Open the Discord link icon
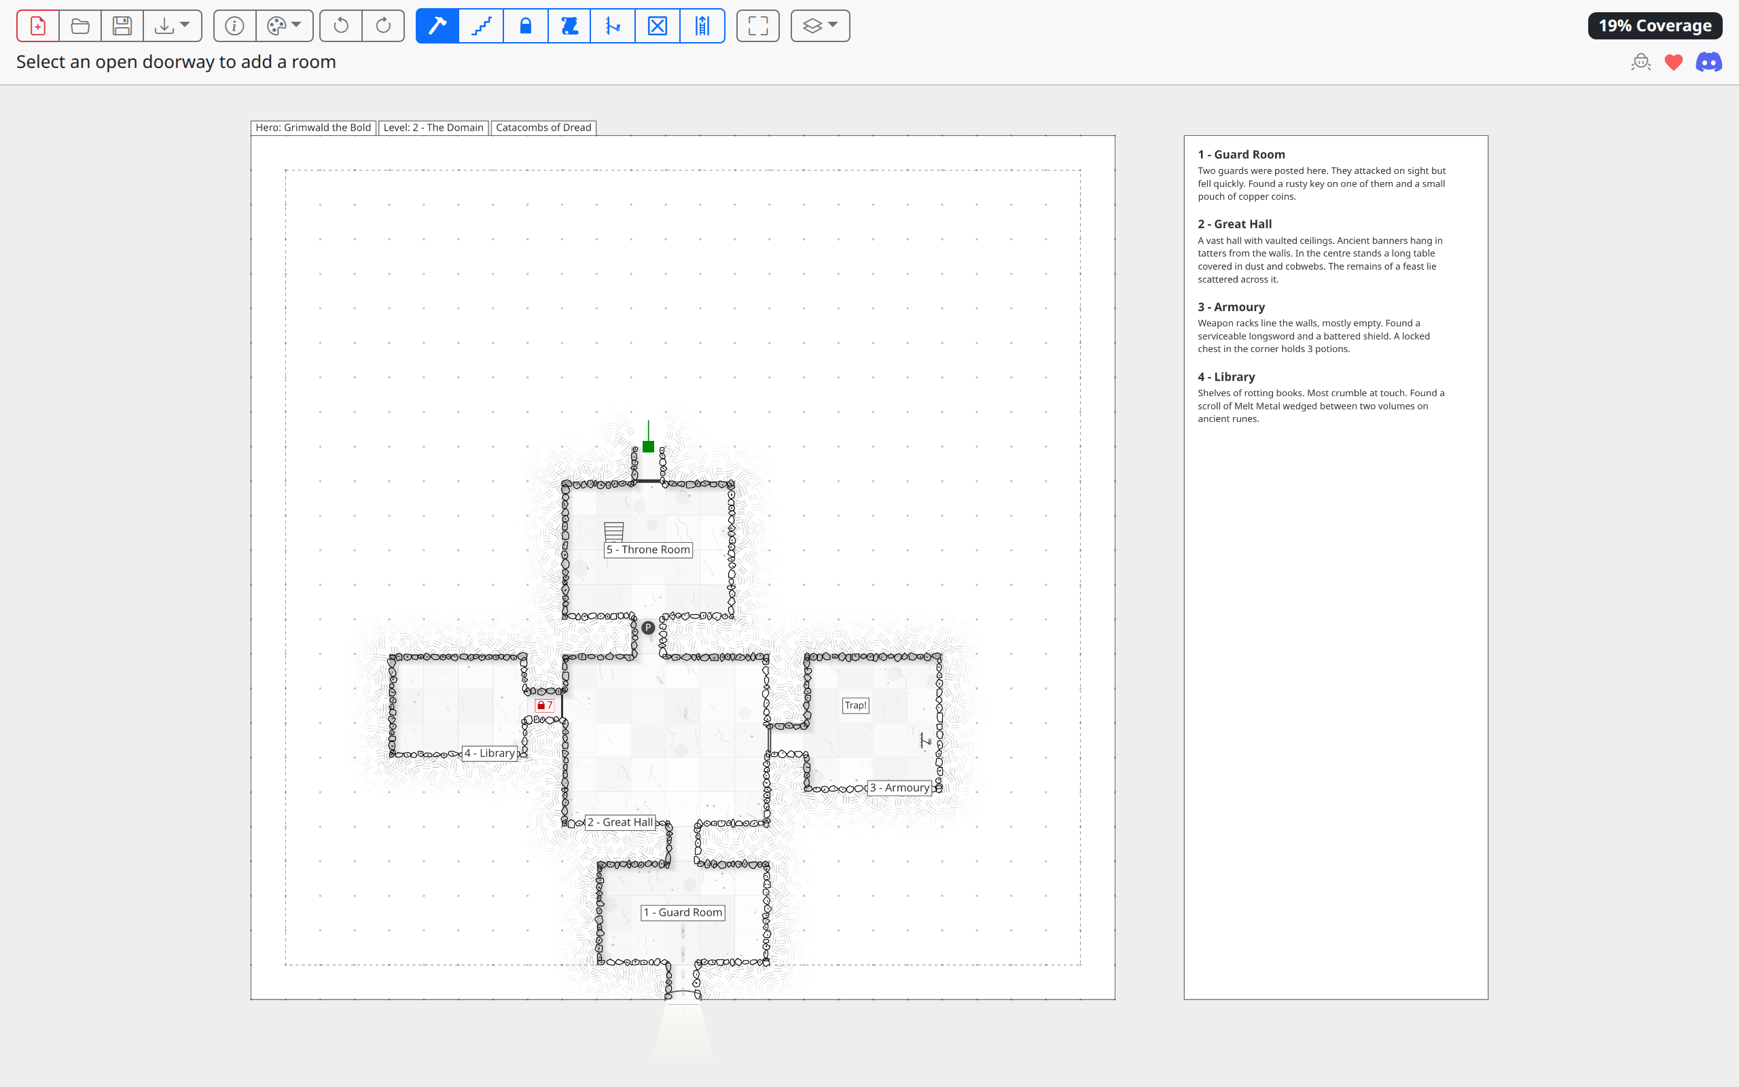 1708,63
